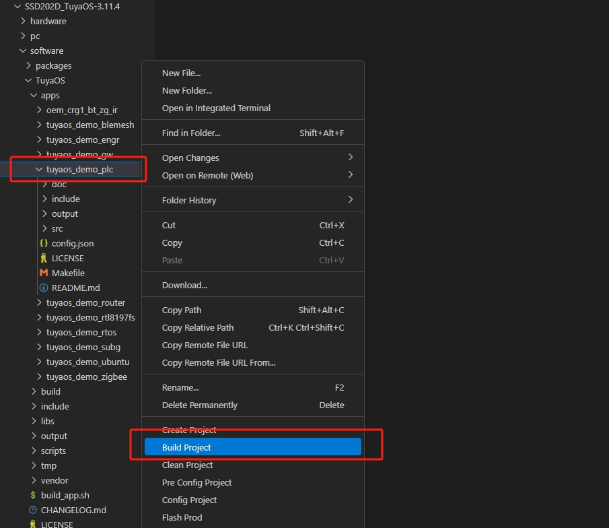
Task: Collapse the tuyaos_demo_plc folder
Action: point(39,169)
